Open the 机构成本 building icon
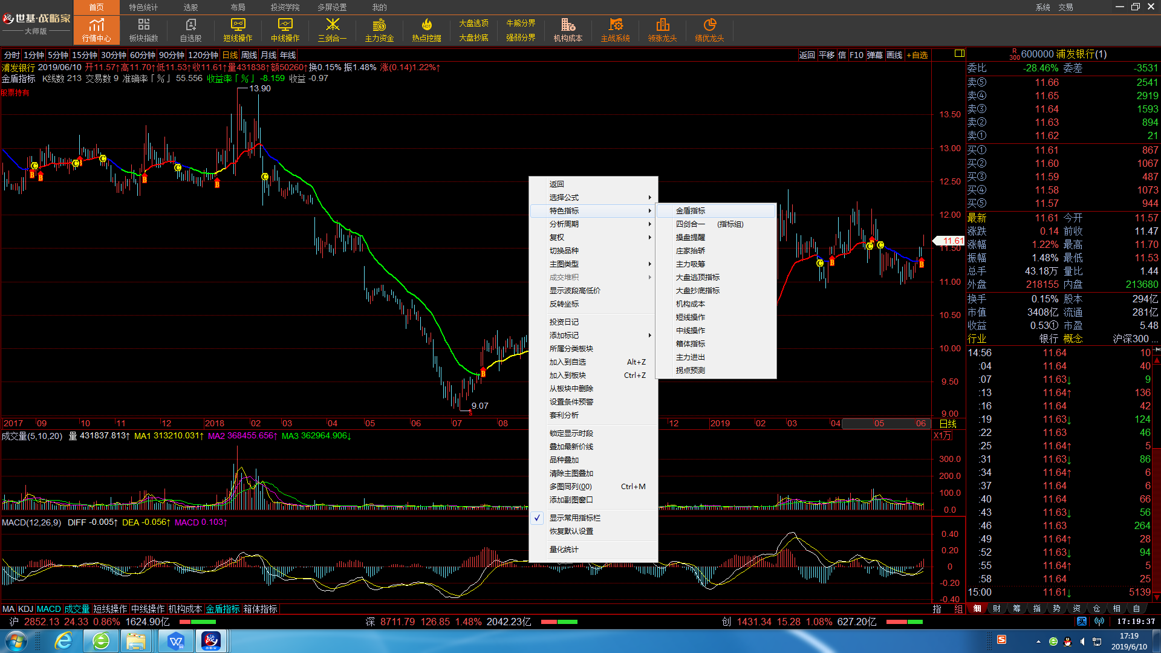 (x=568, y=30)
